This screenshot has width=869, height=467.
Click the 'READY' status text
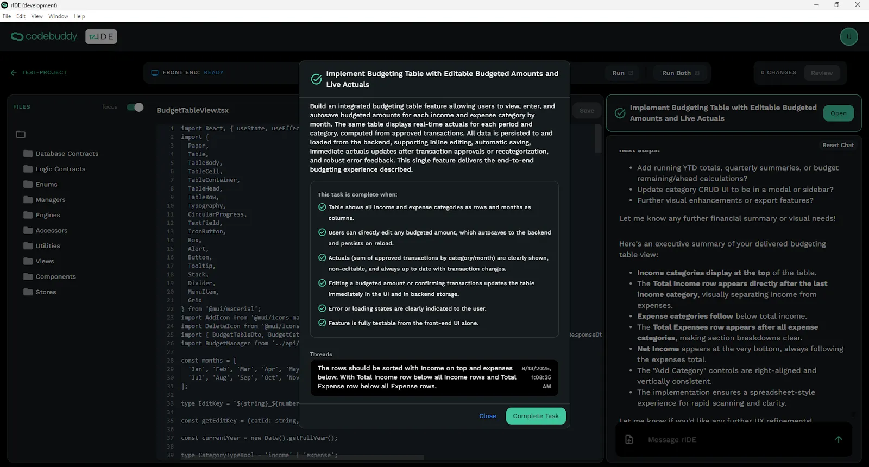coord(213,73)
